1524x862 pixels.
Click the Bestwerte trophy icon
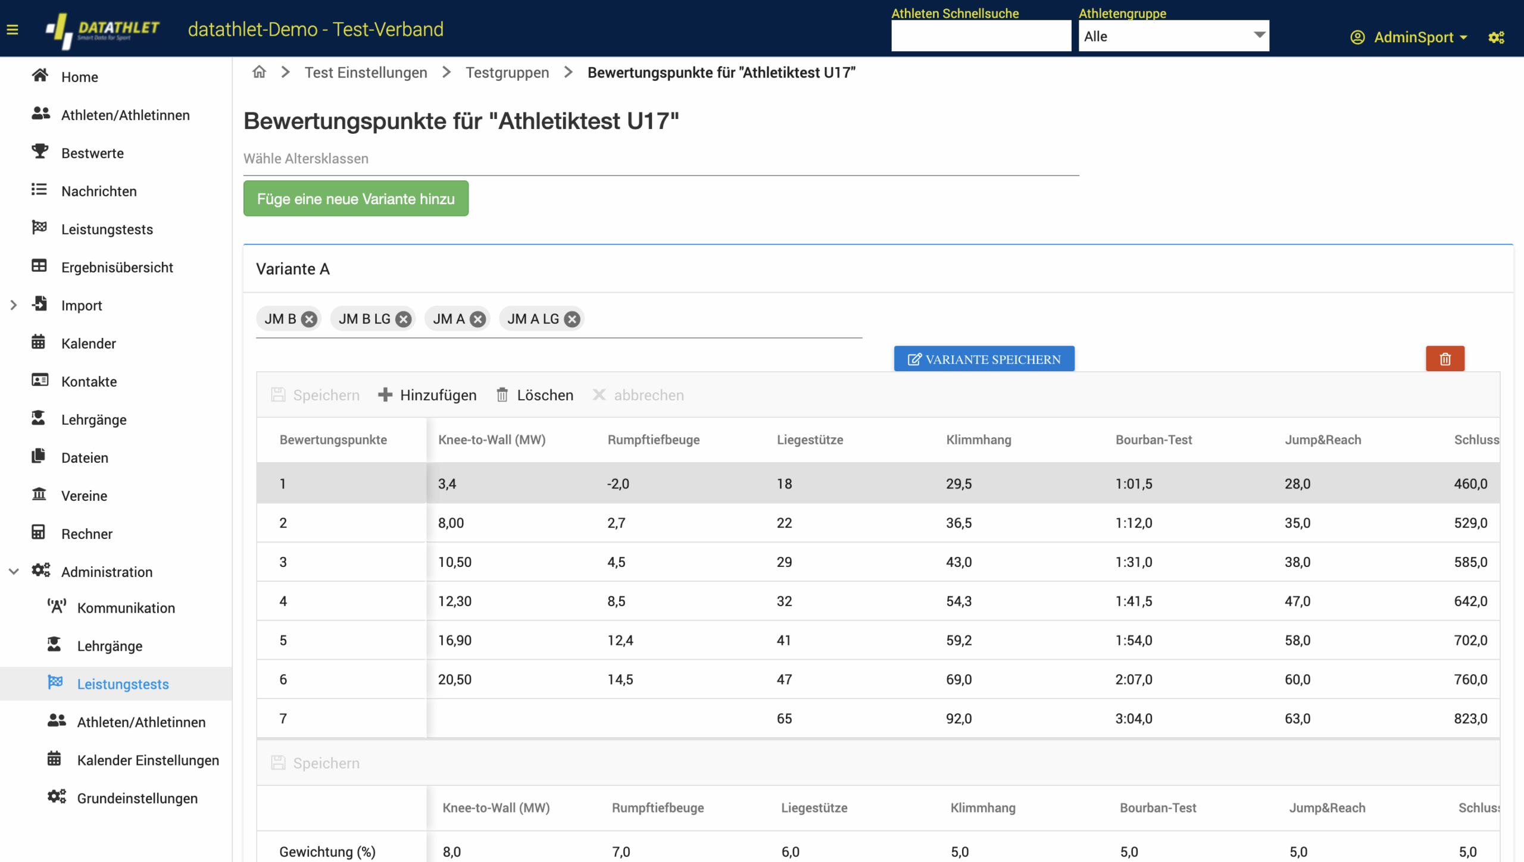tap(40, 152)
